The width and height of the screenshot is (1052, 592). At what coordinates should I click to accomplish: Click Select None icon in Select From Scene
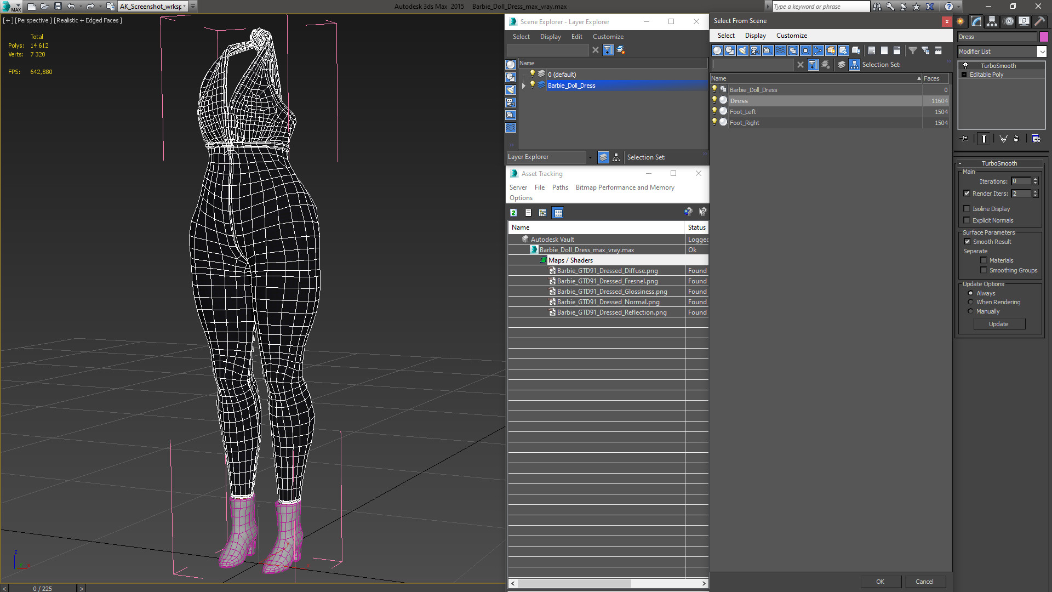point(884,50)
